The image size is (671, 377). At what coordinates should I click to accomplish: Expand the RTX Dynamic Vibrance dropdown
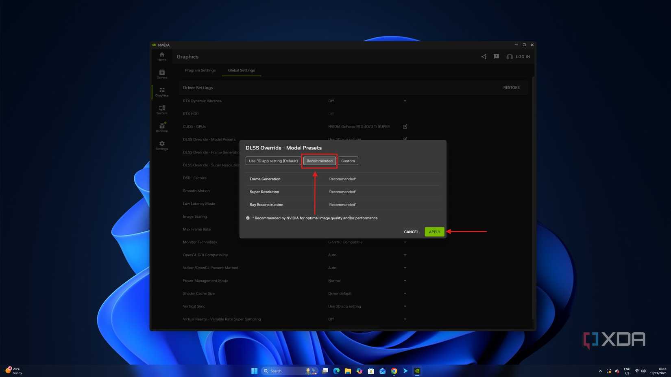(405, 101)
